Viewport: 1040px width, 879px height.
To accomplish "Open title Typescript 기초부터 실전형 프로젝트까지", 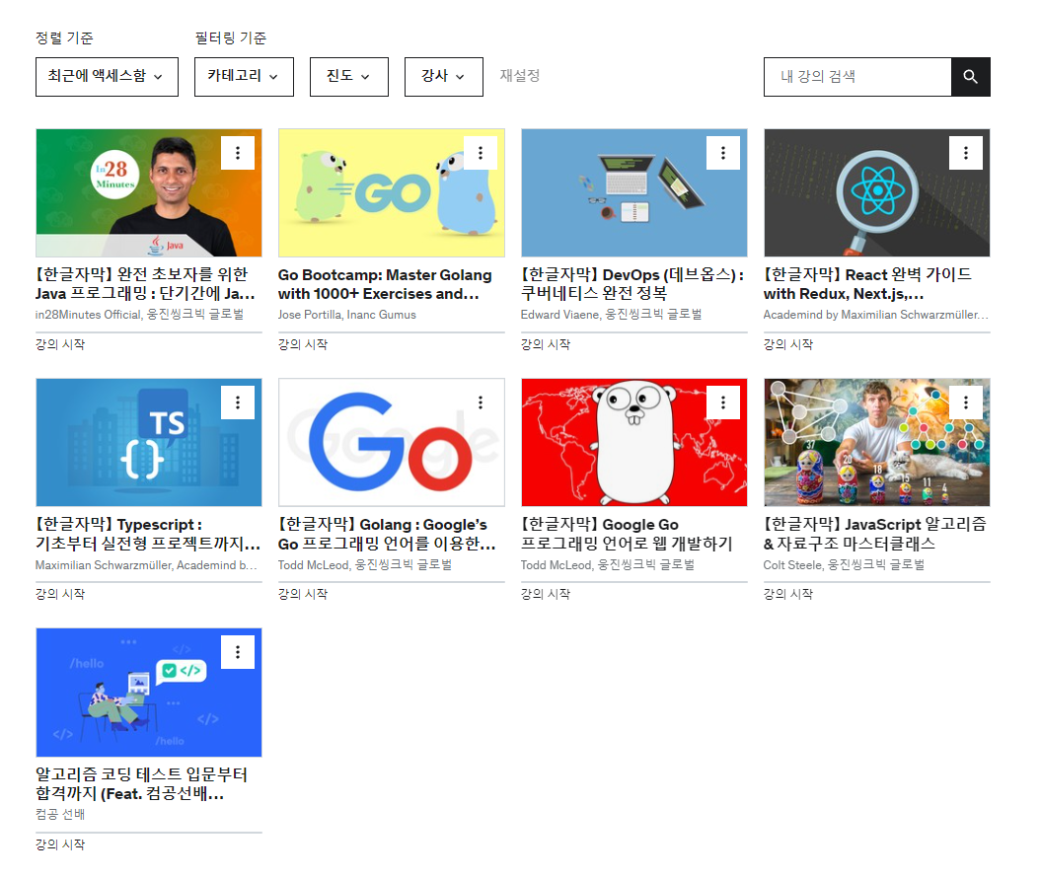I will click(147, 534).
